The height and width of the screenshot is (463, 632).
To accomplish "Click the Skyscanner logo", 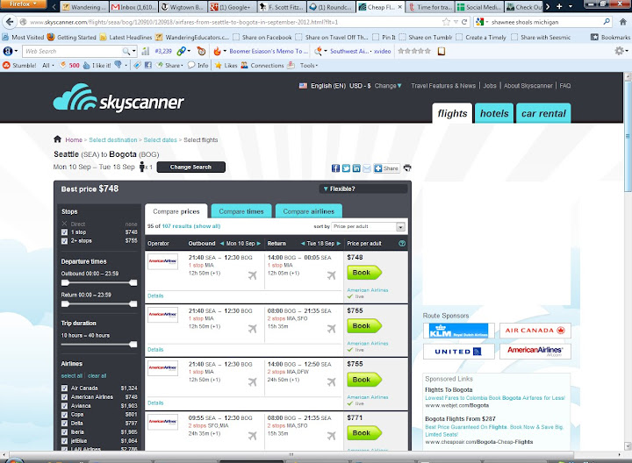I will click(x=118, y=97).
